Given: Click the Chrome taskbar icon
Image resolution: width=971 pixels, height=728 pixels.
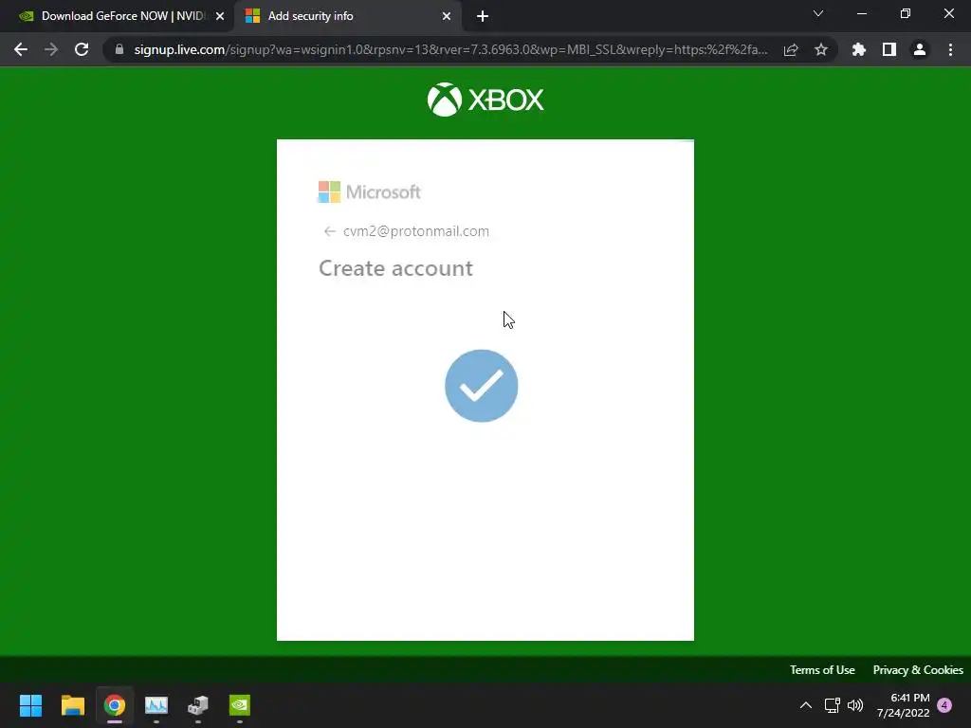Looking at the screenshot, I should tap(115, 705).
